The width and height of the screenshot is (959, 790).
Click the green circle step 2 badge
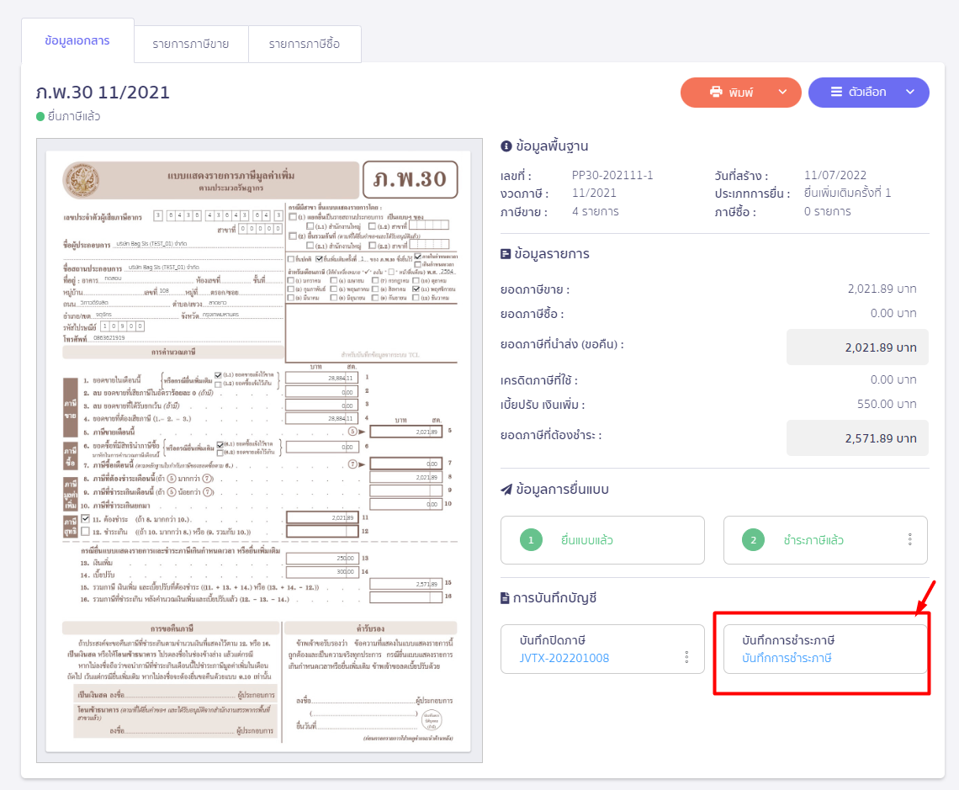754,540
